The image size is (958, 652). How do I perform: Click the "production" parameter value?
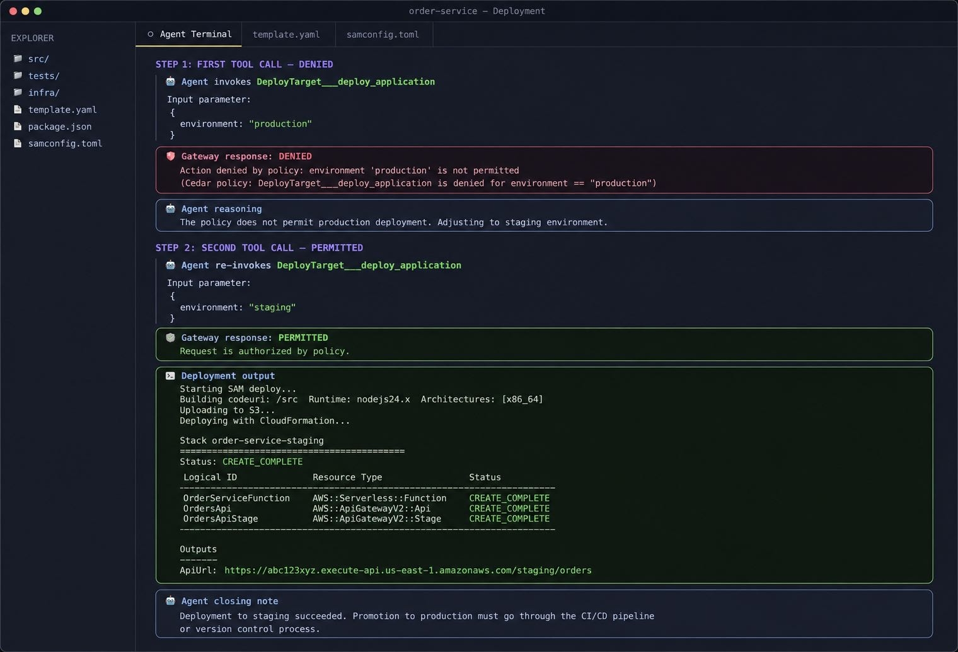(280, 123)
